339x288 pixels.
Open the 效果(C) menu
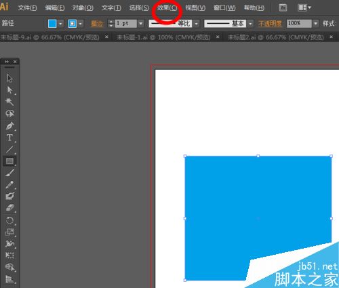tap(167, 8)
